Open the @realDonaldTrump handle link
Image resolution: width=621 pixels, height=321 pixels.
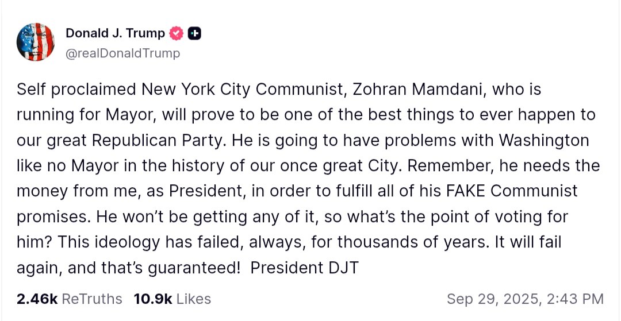coord(122,53)
